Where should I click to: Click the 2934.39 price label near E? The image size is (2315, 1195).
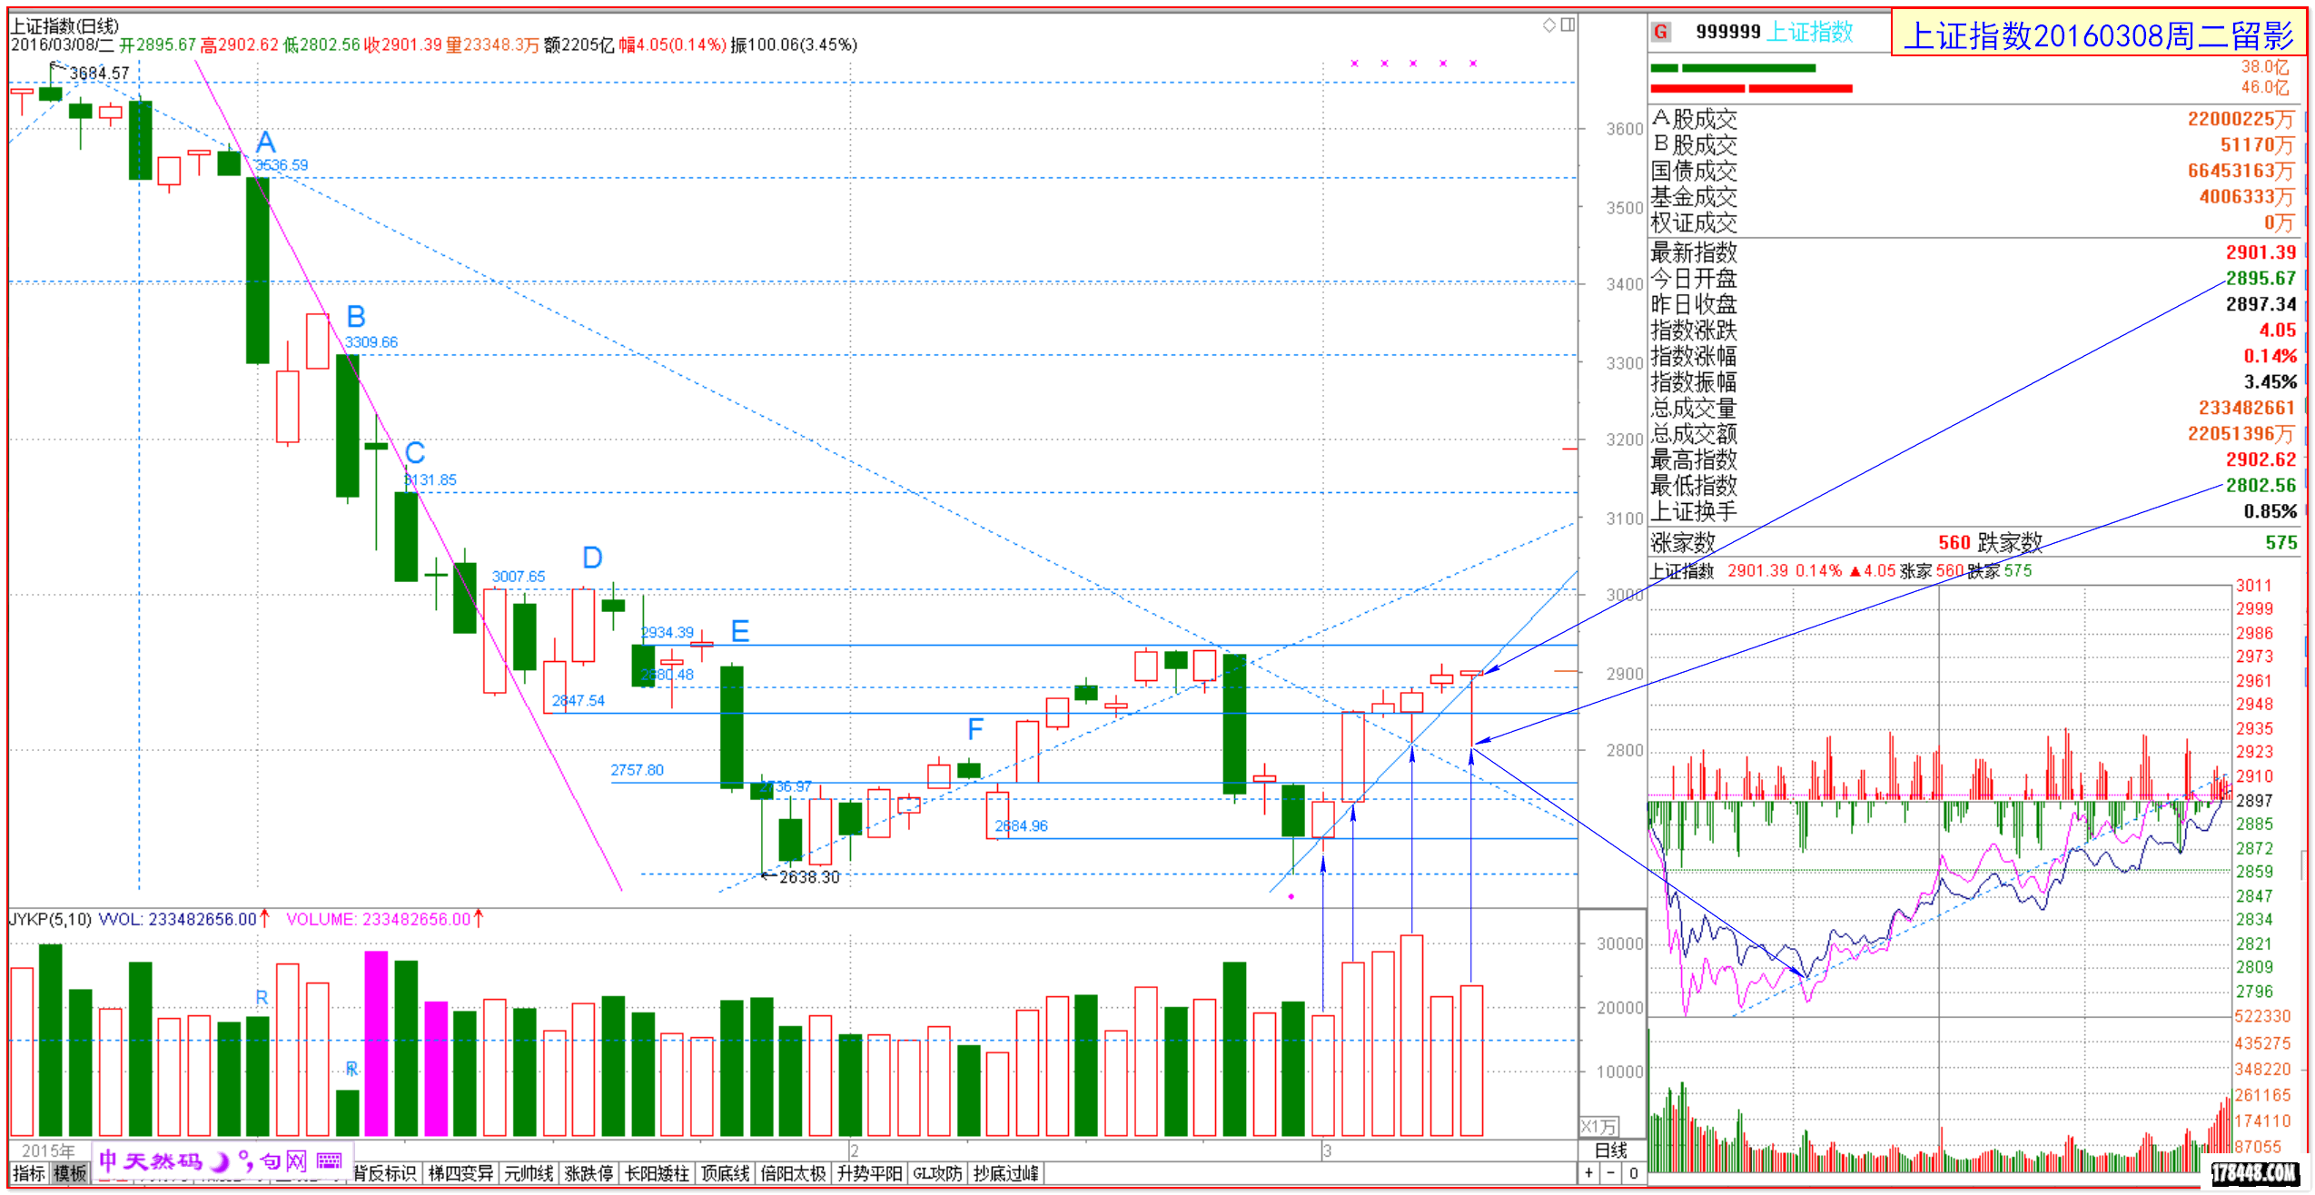(x=667, y=633)
